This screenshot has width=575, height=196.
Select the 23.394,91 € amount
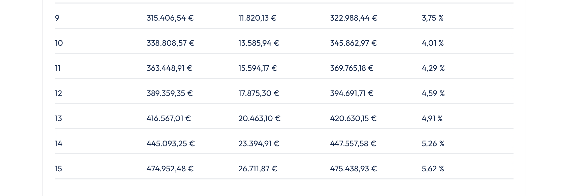pyautogui.click(x=259, y=143)
